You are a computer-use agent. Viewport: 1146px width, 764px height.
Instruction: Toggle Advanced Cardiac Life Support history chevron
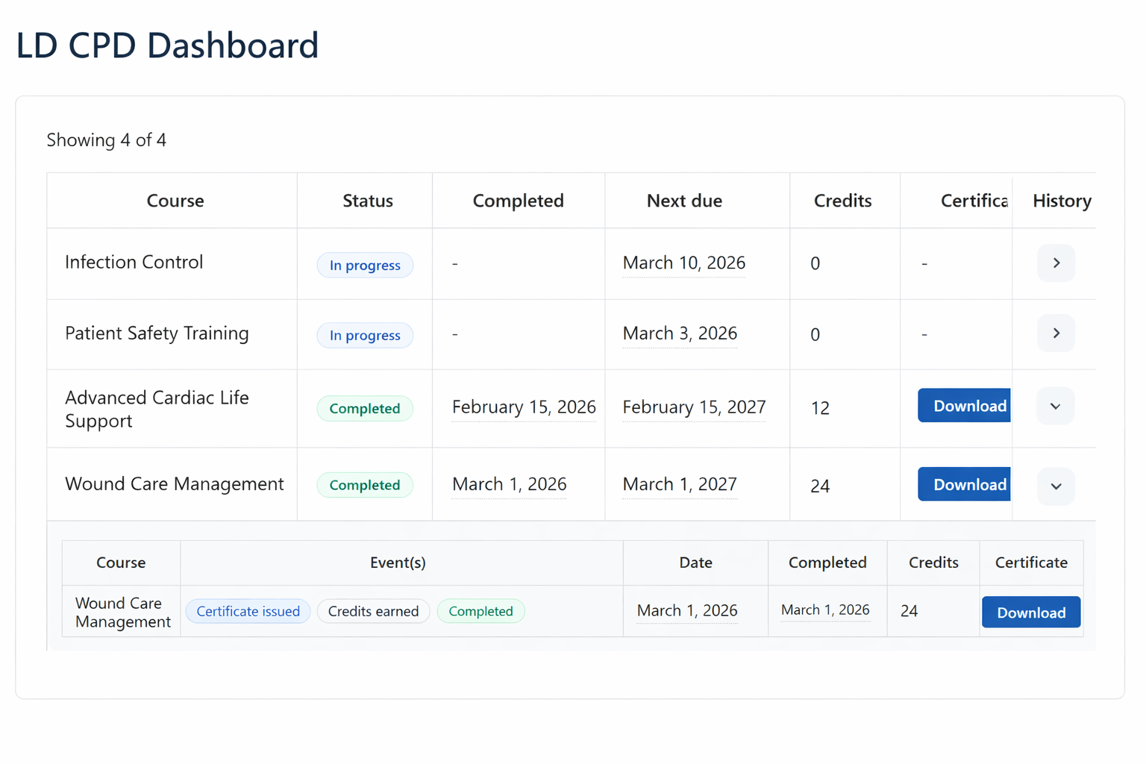(x=1055, y=407)
